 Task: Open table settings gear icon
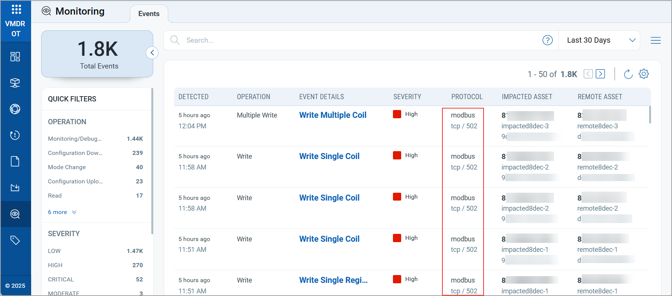click(x=644, y=74)
